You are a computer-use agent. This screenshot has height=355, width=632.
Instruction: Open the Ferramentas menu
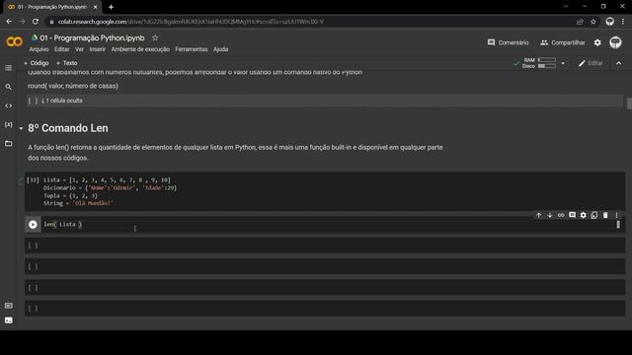click(x=192, y=49)
